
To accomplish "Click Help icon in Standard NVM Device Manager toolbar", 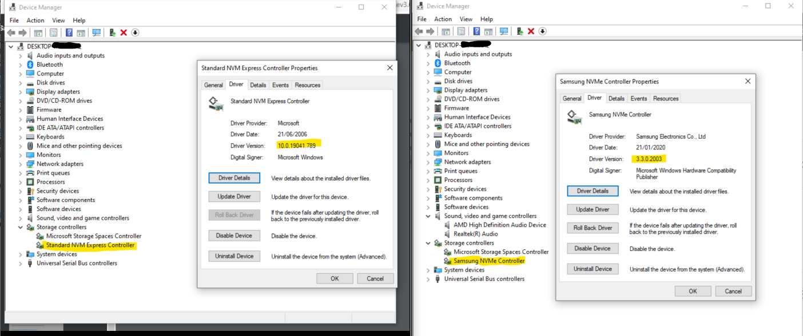I will pos(69,33).
